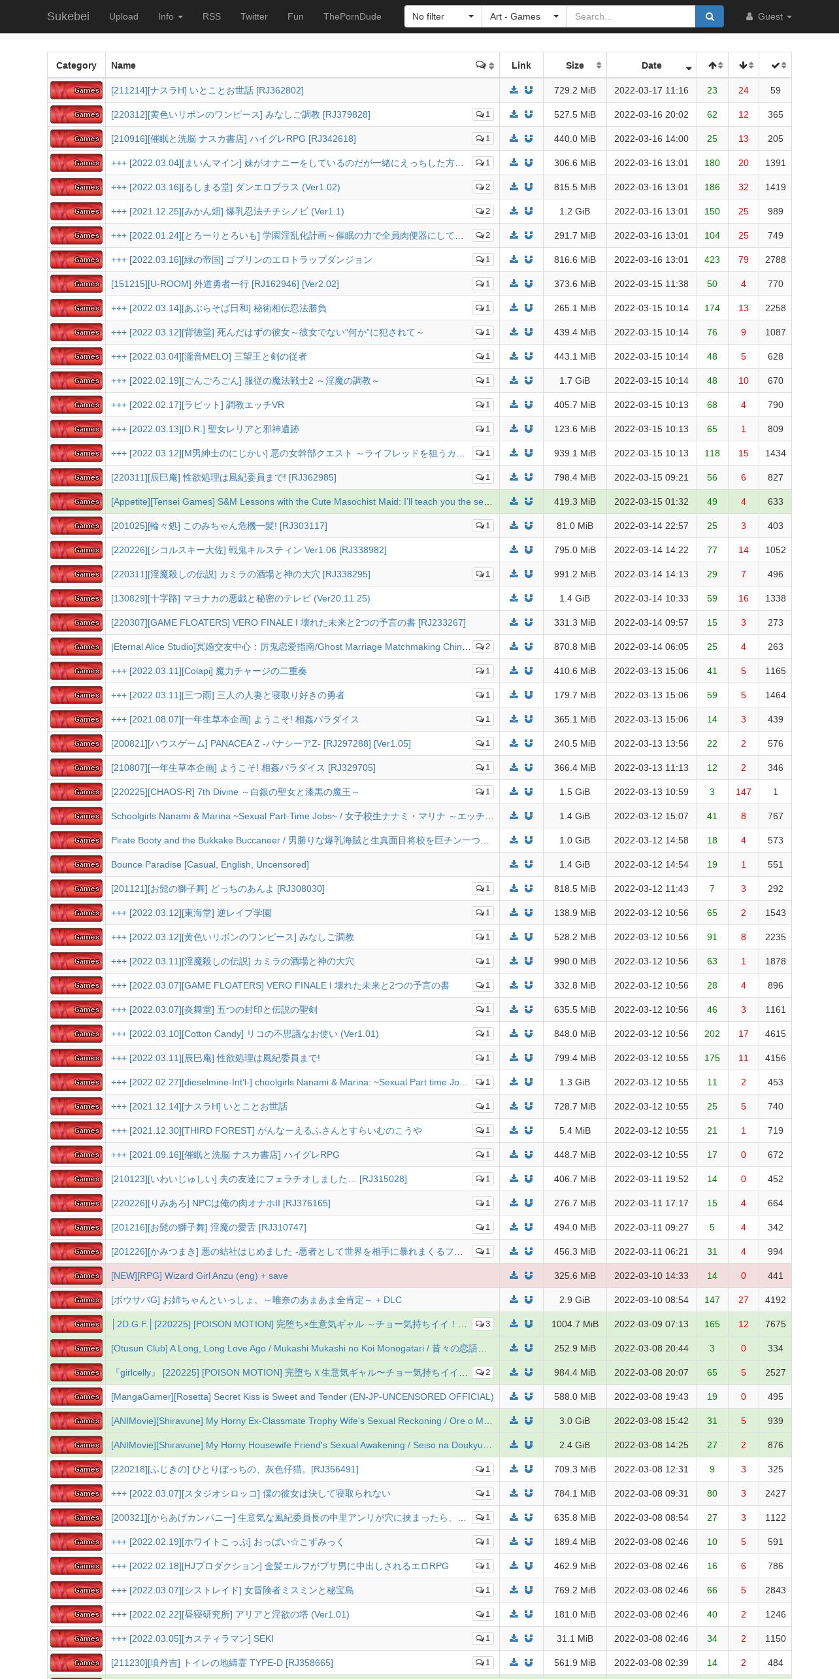839x1679 pixels.
Task: Open Schoolgirls Nanami & Marina torrent link
Action: tap(302, 816)
